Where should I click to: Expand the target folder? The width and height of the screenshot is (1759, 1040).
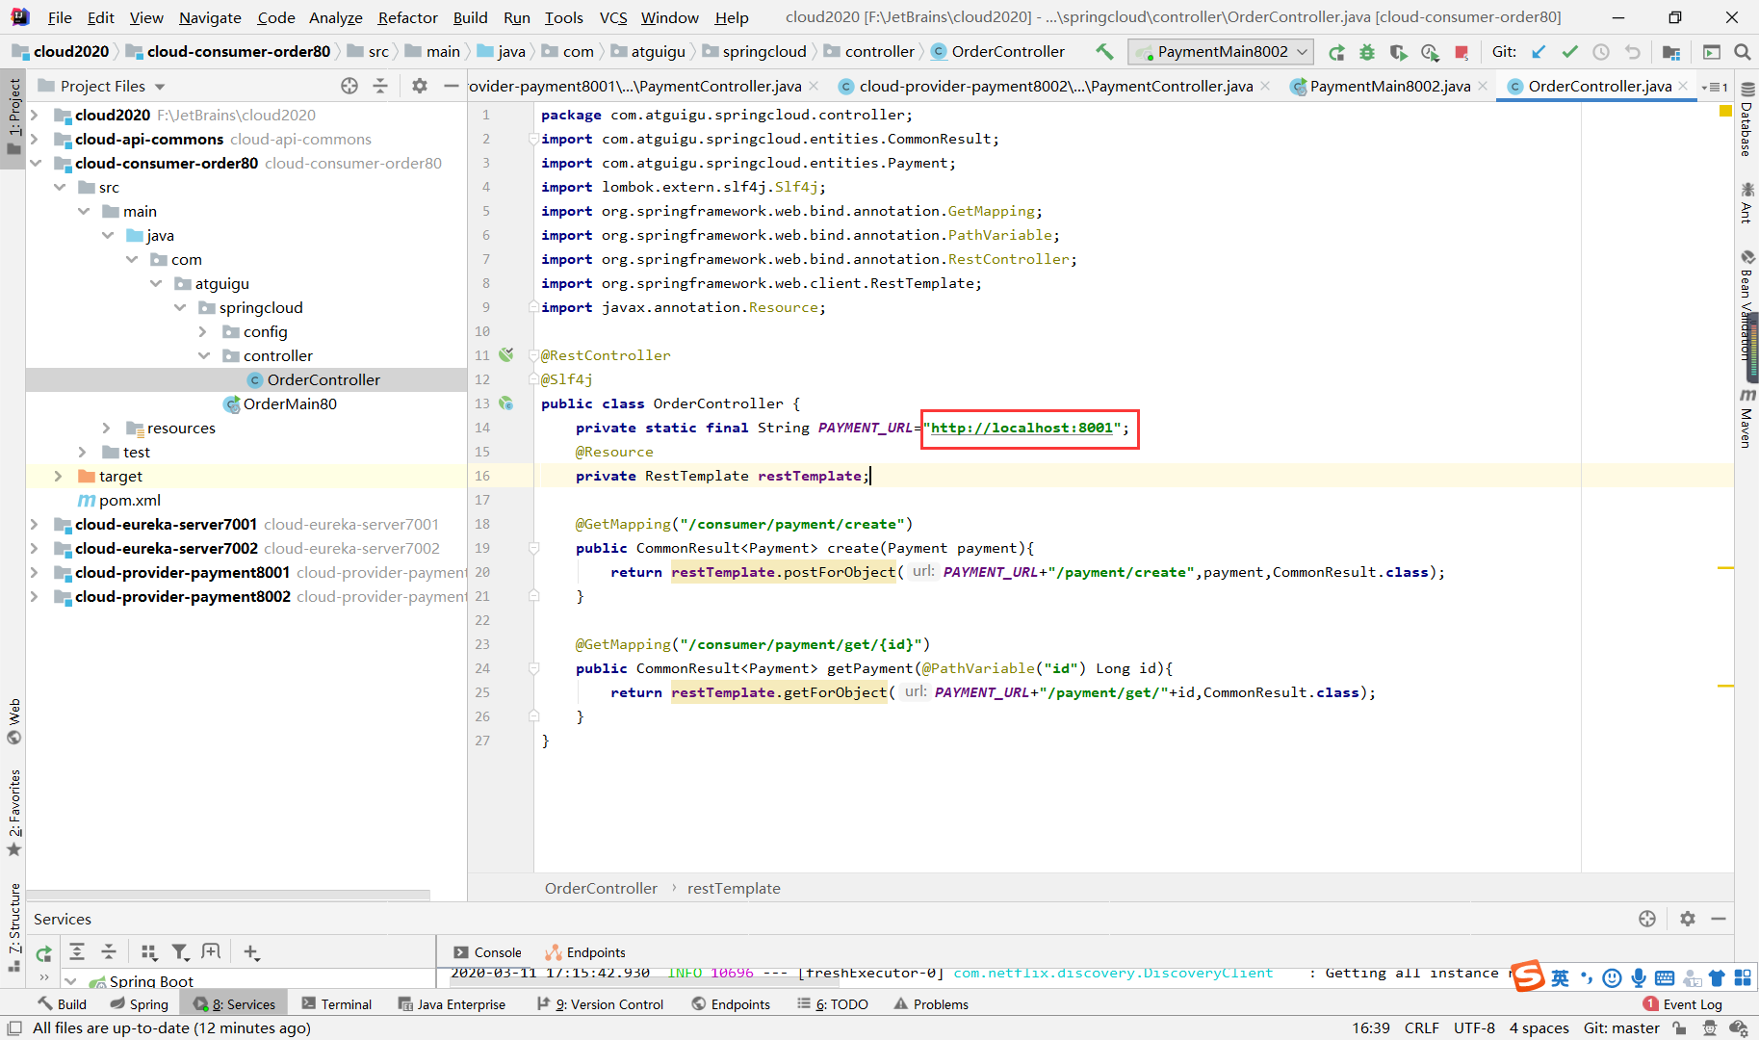(59, 476)
